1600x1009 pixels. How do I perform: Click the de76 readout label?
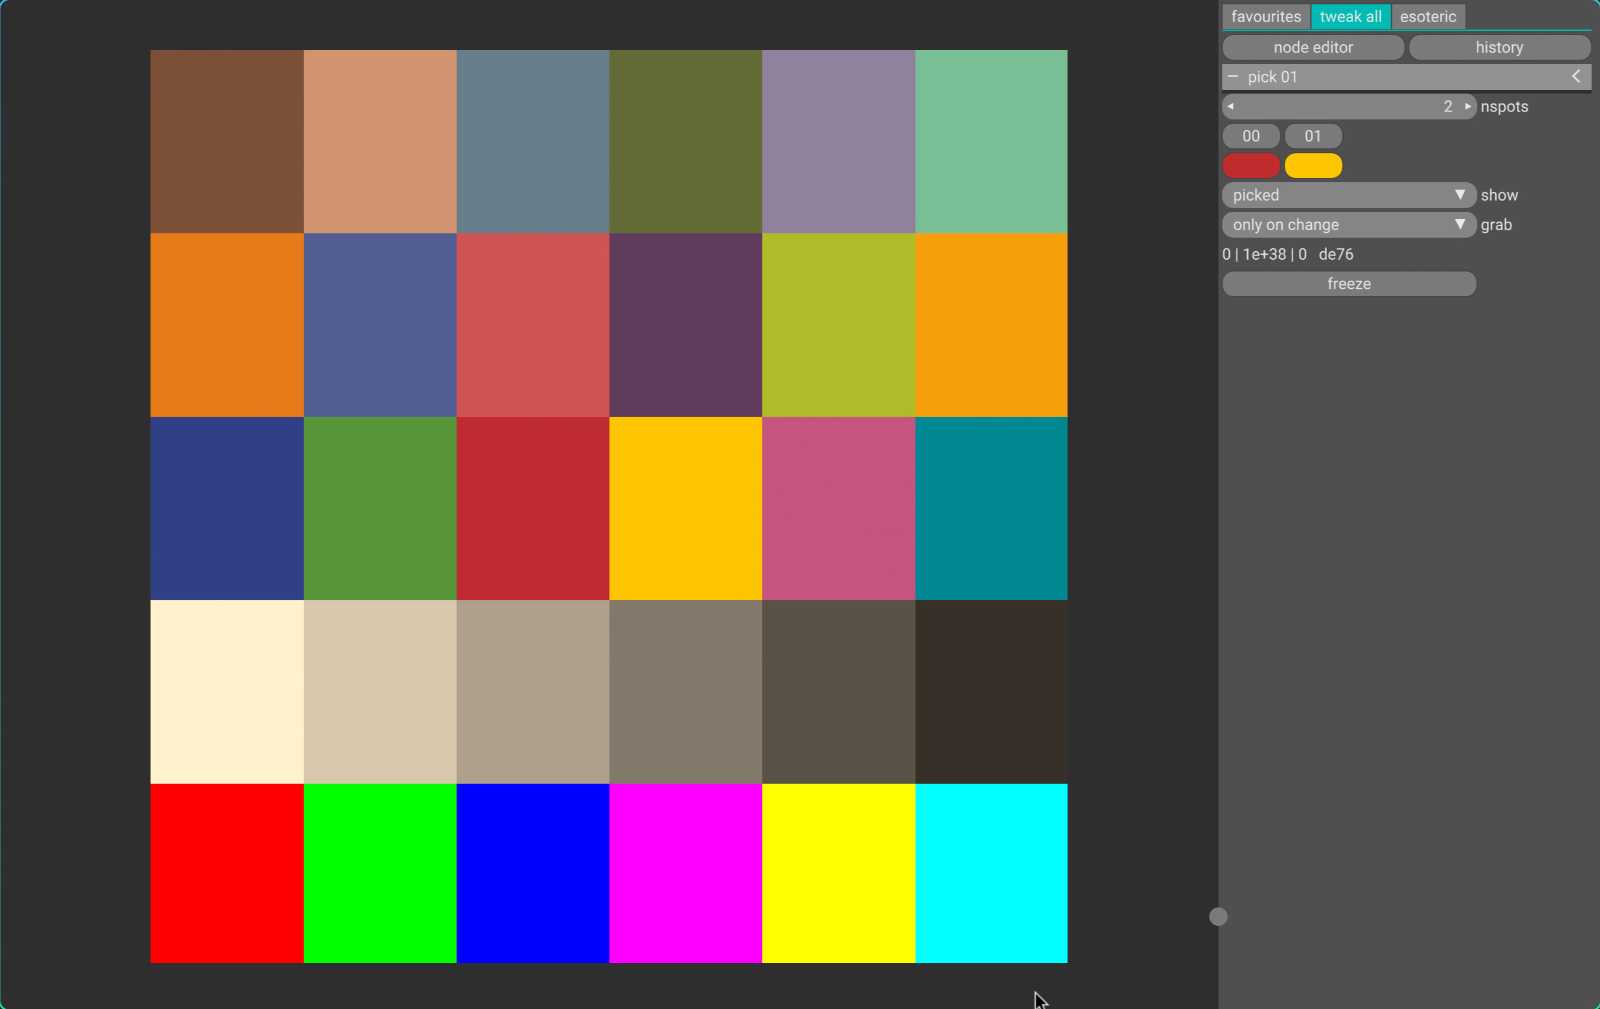[1336, 254]
